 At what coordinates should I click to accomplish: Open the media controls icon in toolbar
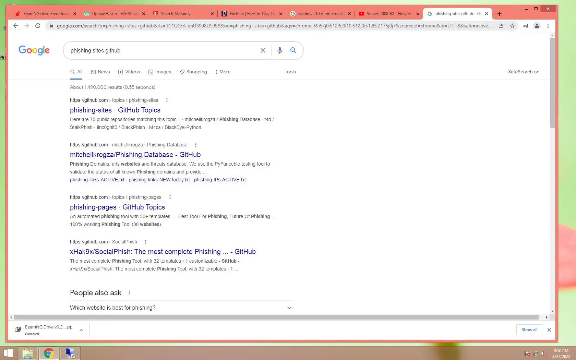[525, 26]
